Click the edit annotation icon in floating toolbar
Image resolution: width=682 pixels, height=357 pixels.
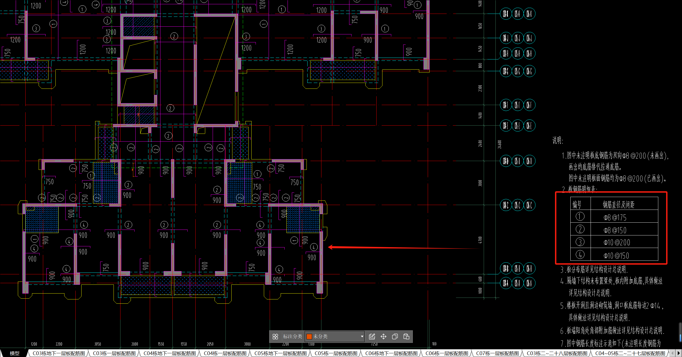pyautogui.click(x=372, y=336)
